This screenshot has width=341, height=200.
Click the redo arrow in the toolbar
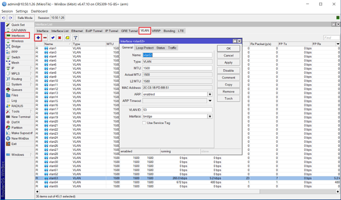[x=10, y=18]
